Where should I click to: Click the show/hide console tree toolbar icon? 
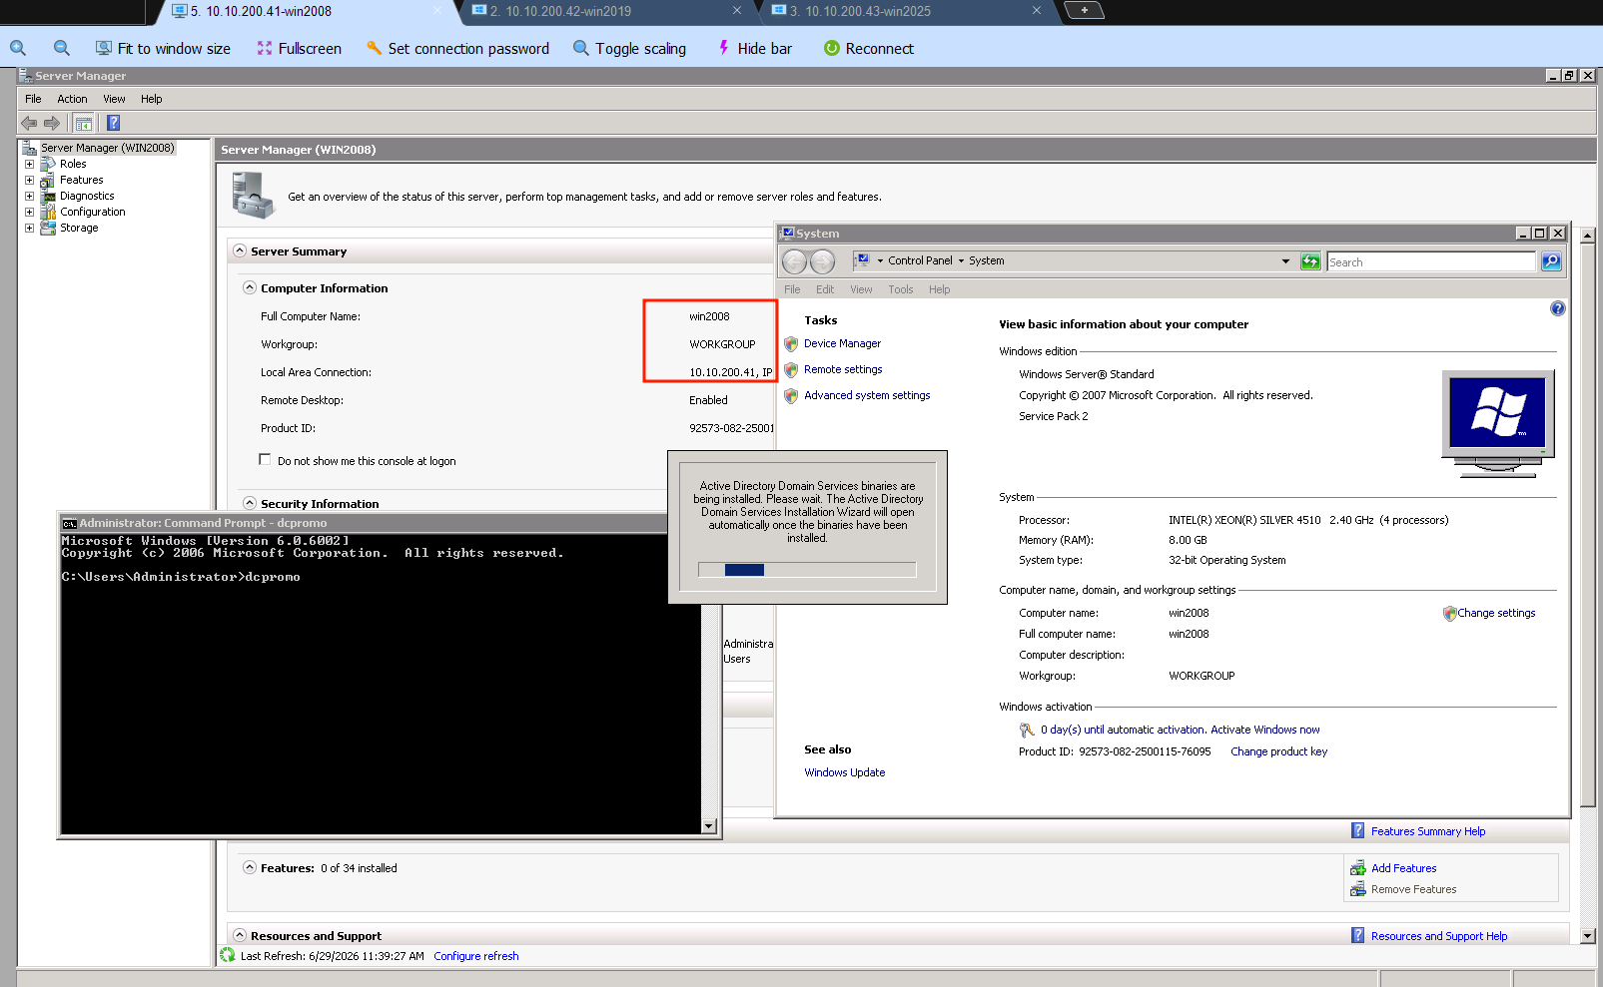(x=84, y=123)
